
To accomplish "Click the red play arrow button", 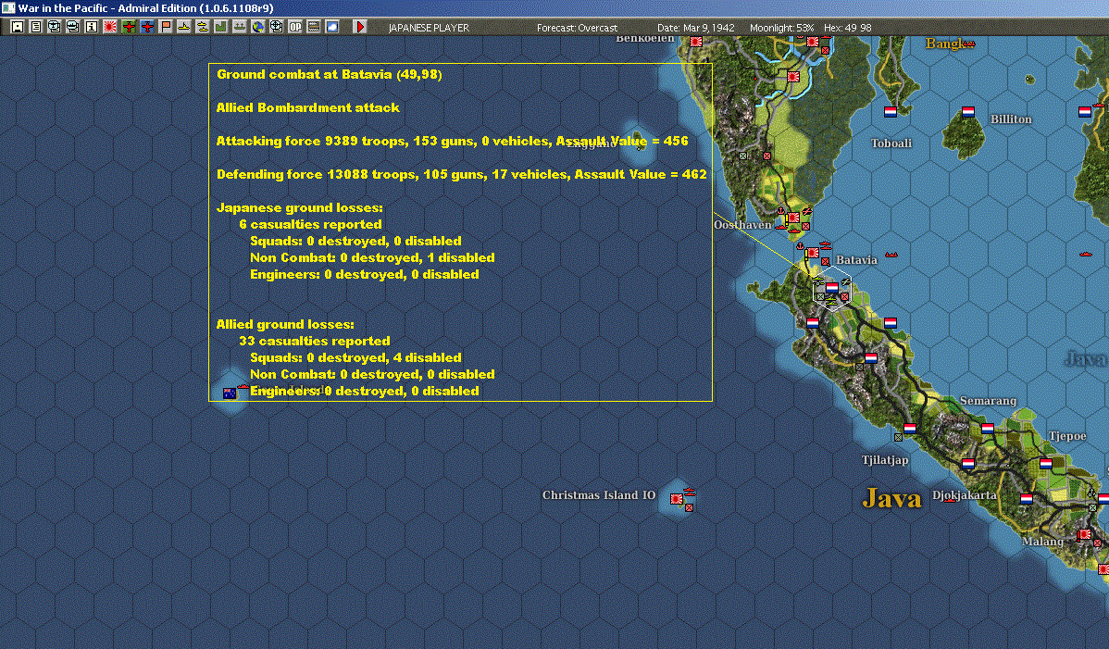I will (359, 27).
